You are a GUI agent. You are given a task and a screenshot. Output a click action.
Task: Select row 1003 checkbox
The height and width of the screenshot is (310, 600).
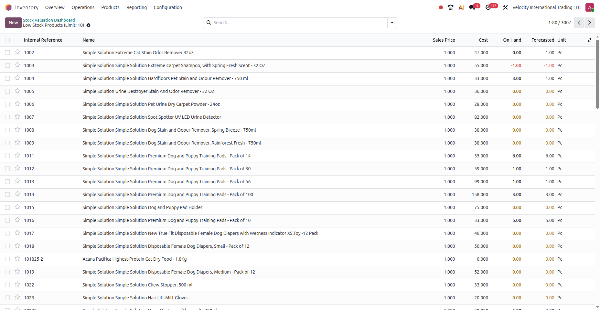7,65
